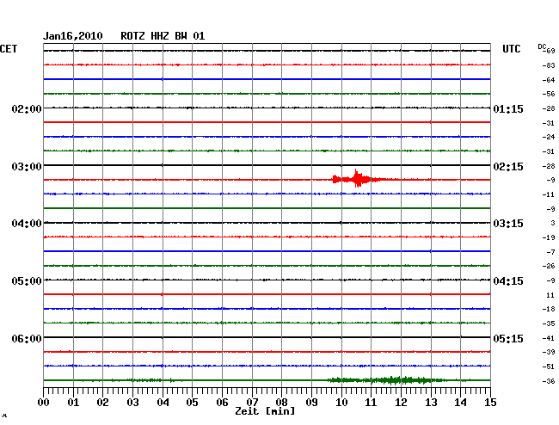This screenshot has width=559, height=425.
Task: Select DC offset value -51
Action: click(549, 366)
